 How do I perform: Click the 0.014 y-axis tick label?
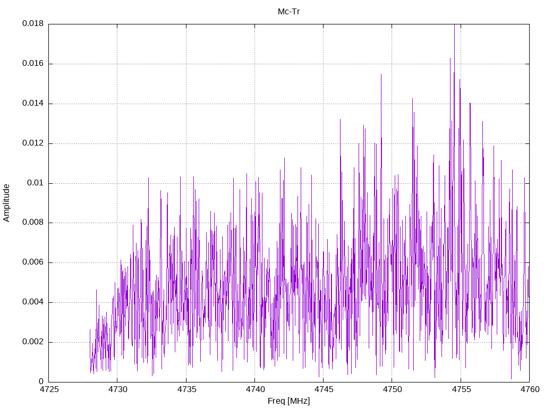[33, 104]
